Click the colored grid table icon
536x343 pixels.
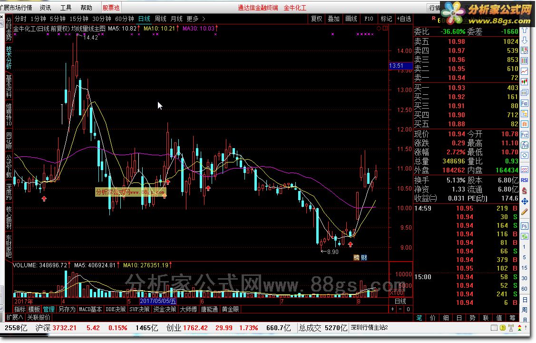(525, 61)
